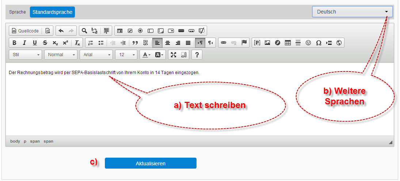Toggle bold formatting

pyautogui.click(x=14, y=43)
